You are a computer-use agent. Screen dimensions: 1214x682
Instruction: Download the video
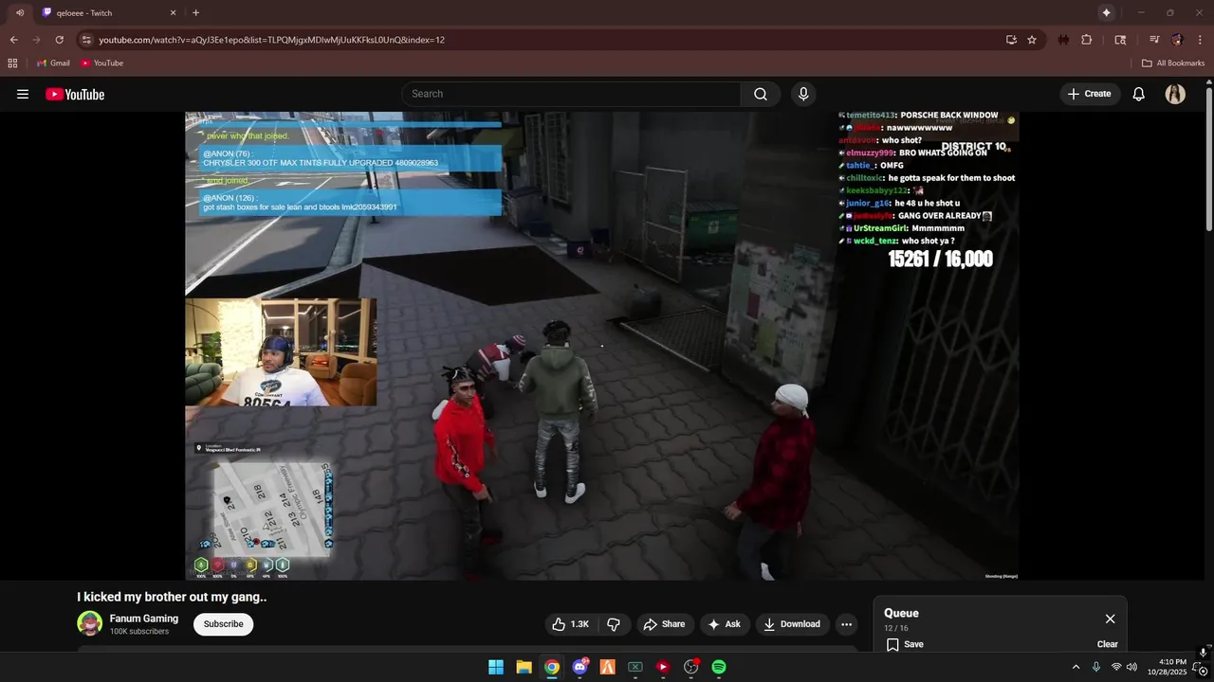click(x=793, y=624)
